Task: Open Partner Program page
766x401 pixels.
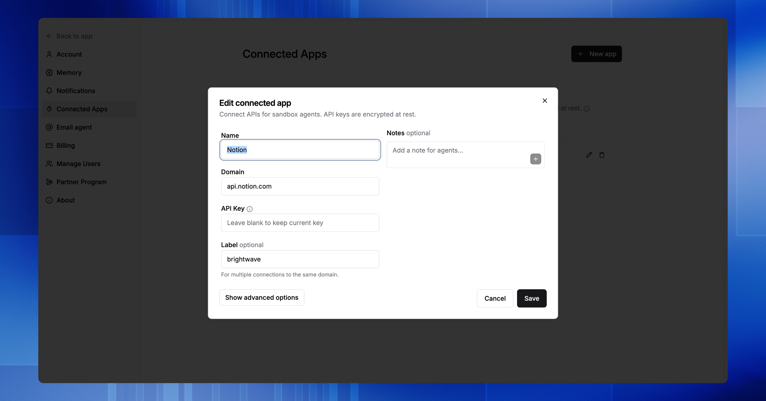Action: pyautogui.click(x=81, y=182)
